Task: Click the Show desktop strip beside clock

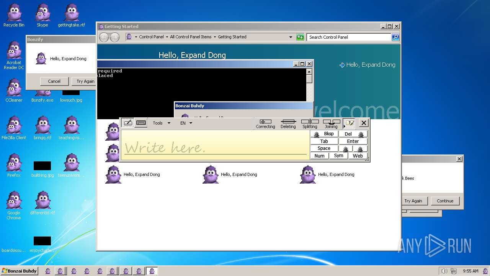Action: [485, 271]
